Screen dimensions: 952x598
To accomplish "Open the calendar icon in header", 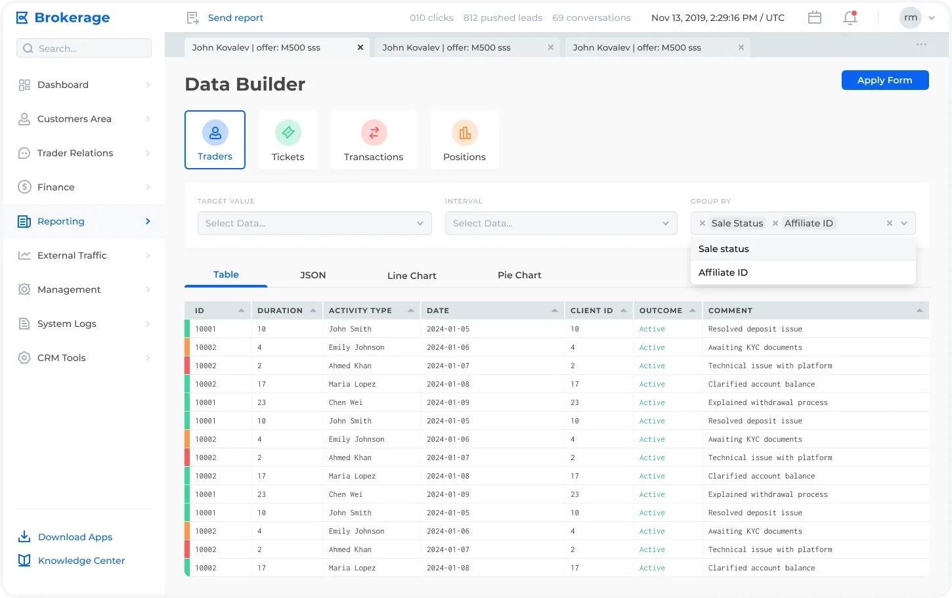I will (815, 18).
